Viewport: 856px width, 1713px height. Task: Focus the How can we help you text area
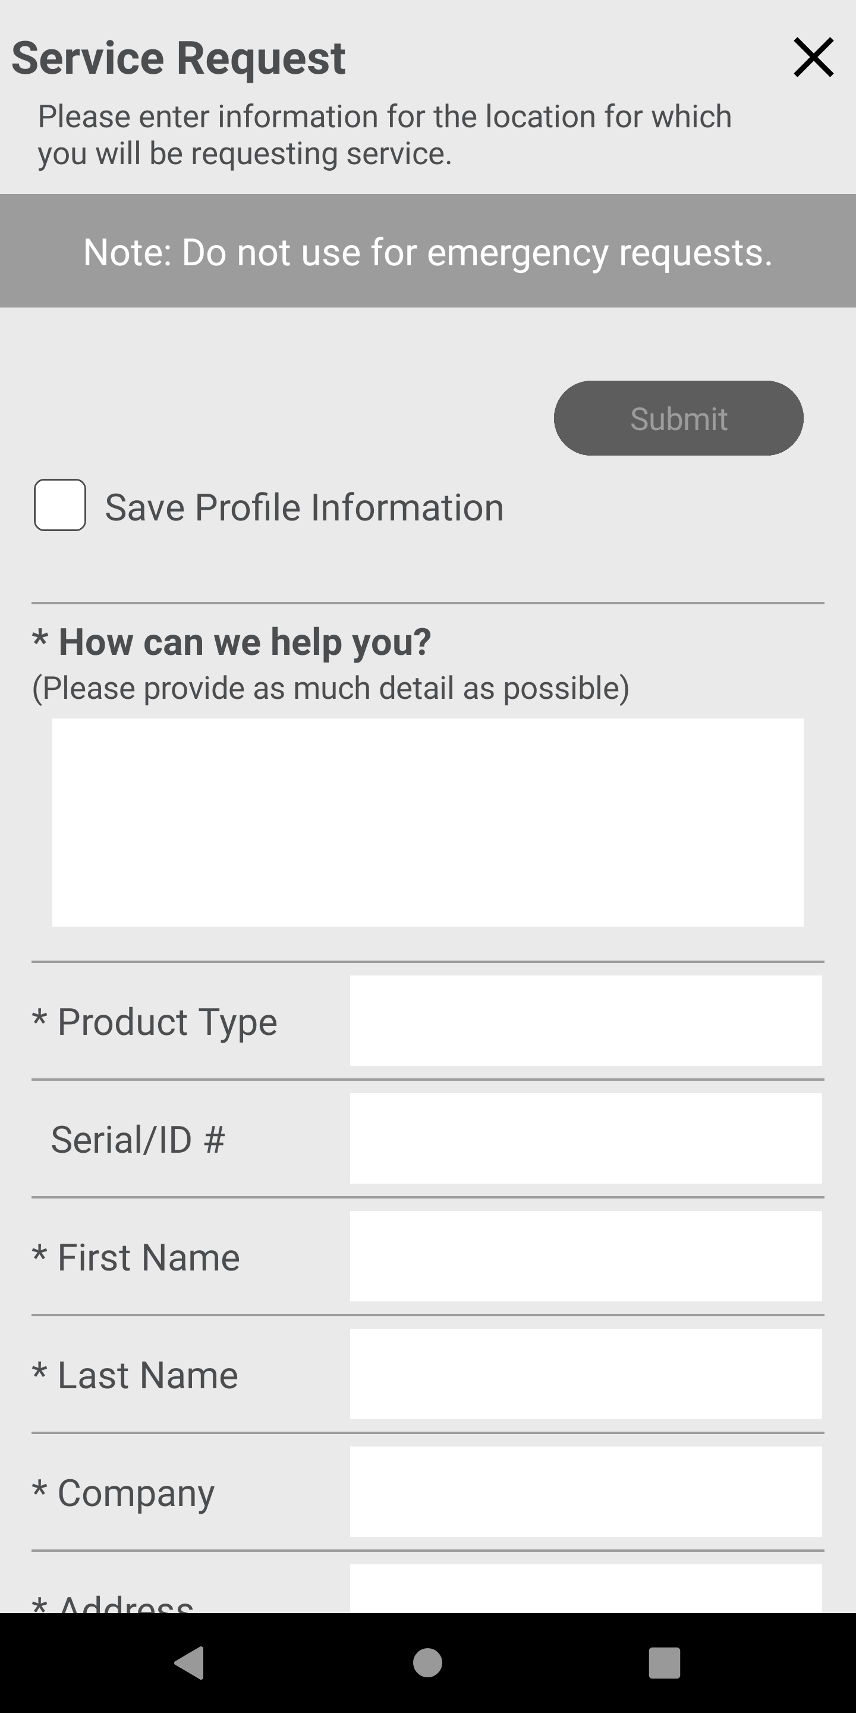(427, 822)
